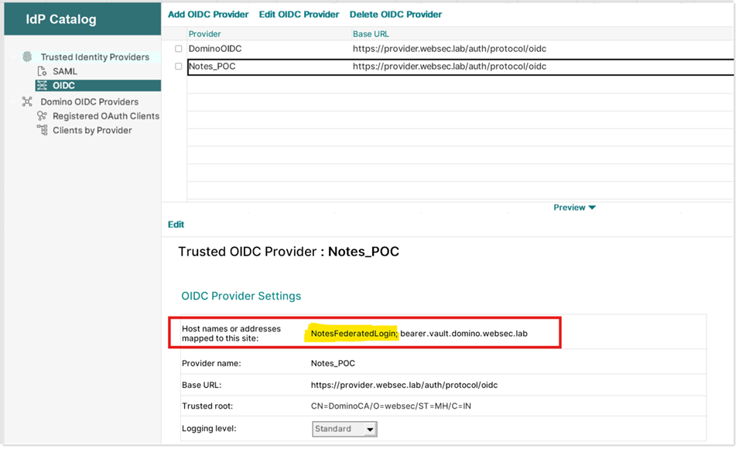The image size is (739, 449).
Task: Click the Clients by Provider icon
Action: [42, 130]
